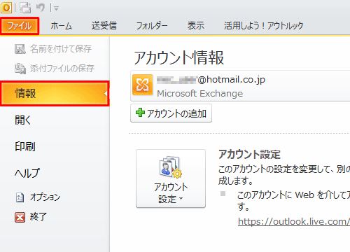Click the Undo icon in quick access toolbar
The width and height of the screenshot is (350, 252).
(x=41, y=8)
